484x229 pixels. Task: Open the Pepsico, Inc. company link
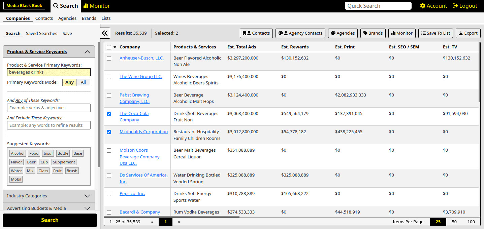132,194
